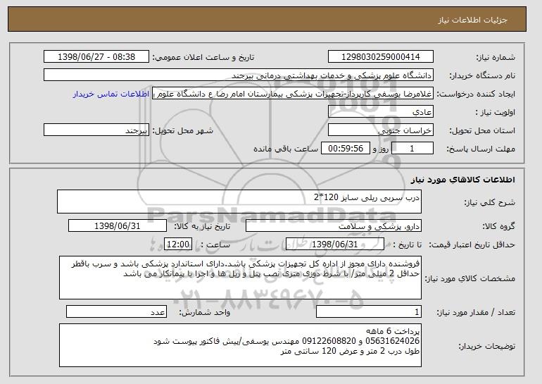Click the price validity تا تاریخ field
This screenshot has height=384, width=542.
[x=335, y=244]
